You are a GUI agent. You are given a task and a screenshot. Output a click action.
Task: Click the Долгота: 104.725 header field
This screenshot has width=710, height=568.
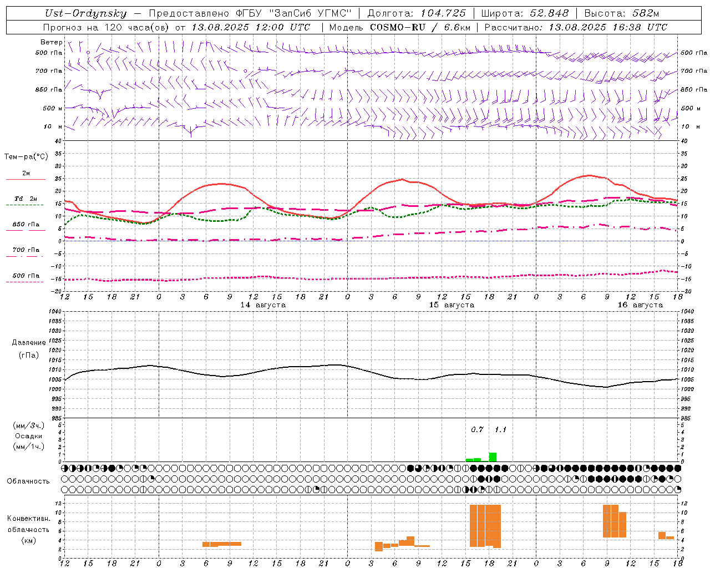(x=417, y=13)
